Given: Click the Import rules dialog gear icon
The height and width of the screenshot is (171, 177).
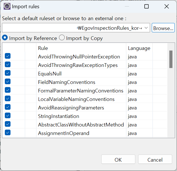Looking at the screenshot, I should 7,6.
